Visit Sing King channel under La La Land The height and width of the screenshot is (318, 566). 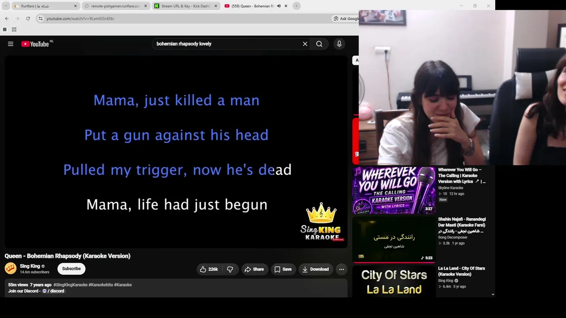[446, 280]
